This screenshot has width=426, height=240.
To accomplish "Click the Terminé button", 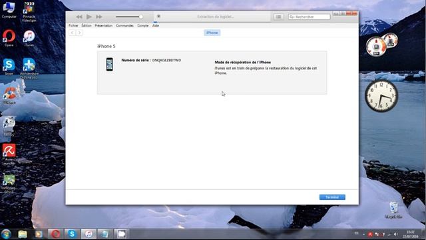I will pyautogui.click(x=332, y=197).
